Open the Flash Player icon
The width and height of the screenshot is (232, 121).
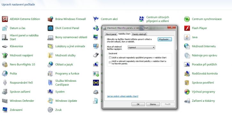(187, 28)
